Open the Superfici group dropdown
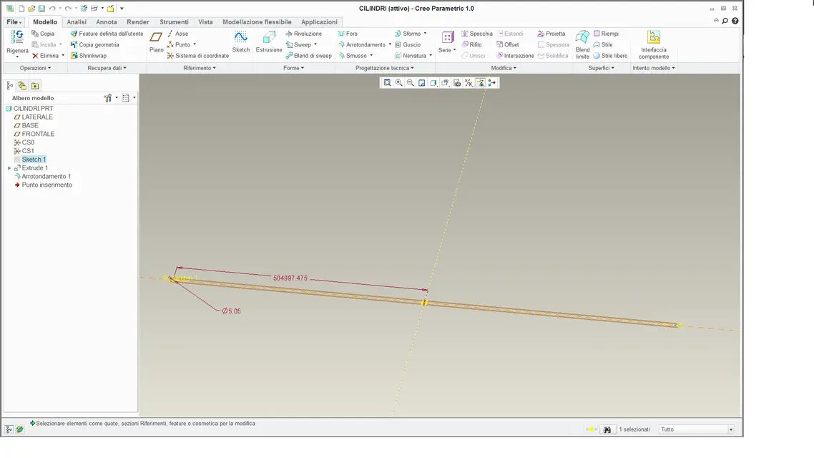 601,68
